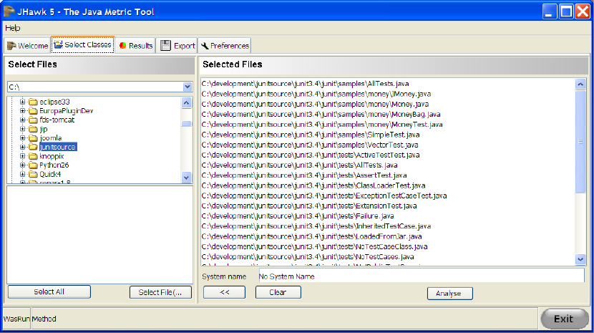The height and width of the screenshot is (333, 594).
Task: Switch to the Preferences tab
Action: [x=225, y=46]
